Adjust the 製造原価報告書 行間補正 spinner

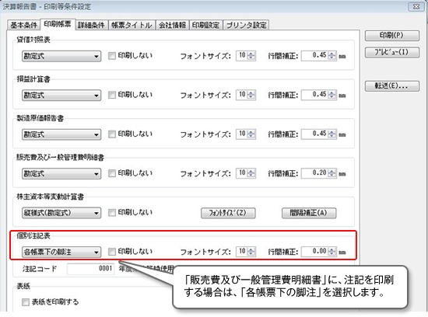(x=332, y=134)
